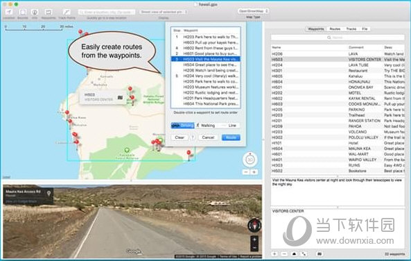Click the Track Points toolbar icon
Viewport: 411px width, 261px height.
point(67,12)
